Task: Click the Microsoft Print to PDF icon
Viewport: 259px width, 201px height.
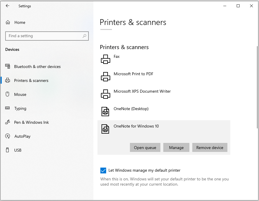Action: coord(105,77)
